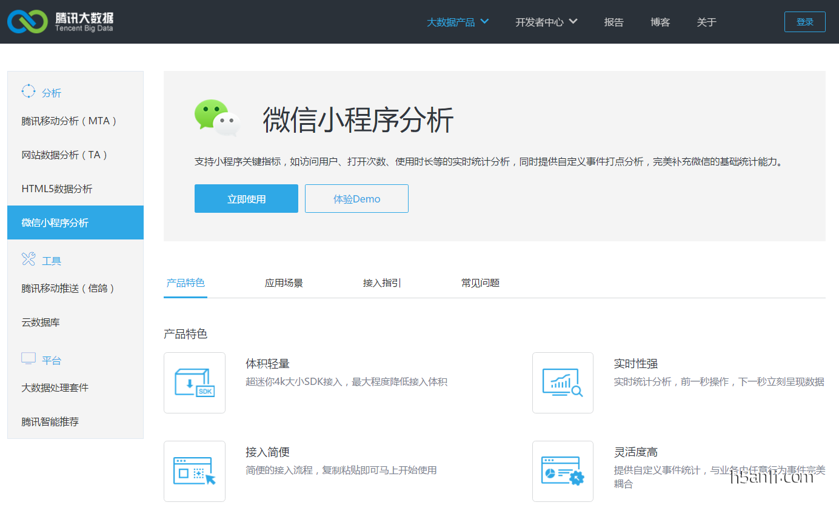
Task: Click the 开发者中心 menu label
Action: click(x=540, y=22)
